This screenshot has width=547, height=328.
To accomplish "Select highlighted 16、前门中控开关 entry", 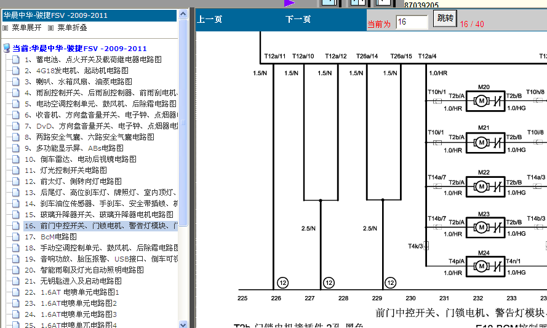I will pyautogui.click(x=101, y=226).
